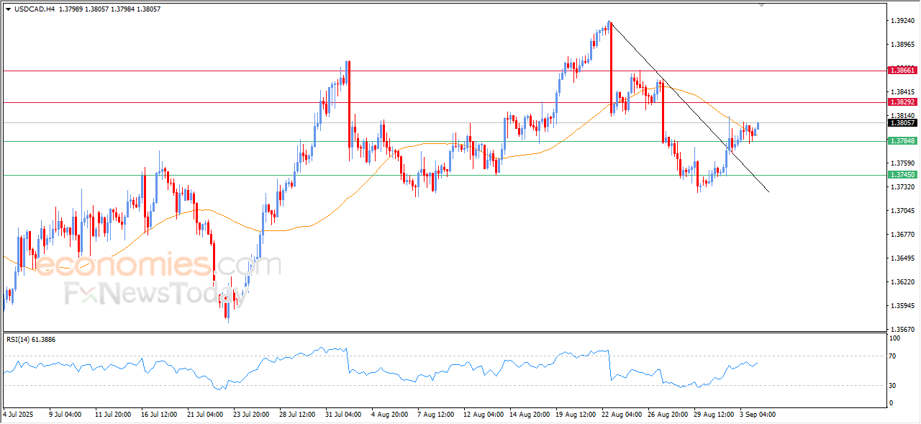Click 1.38965 on the price axis

[902, 45]
